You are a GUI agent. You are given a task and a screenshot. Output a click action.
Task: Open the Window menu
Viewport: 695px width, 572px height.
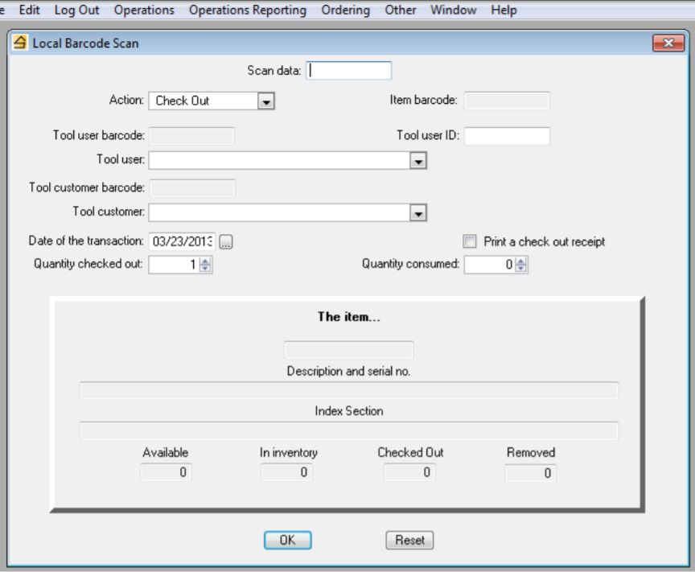click(453, 10)
